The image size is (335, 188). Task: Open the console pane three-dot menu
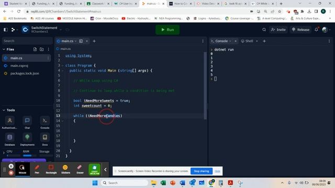[329, 41]
